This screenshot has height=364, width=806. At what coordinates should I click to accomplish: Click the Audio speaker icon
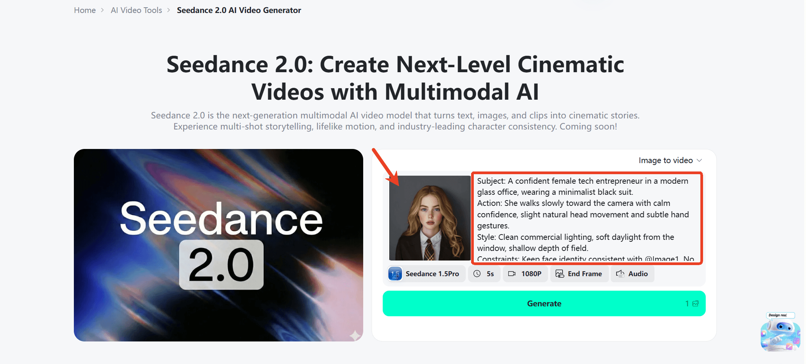click(x=620, y=274)
